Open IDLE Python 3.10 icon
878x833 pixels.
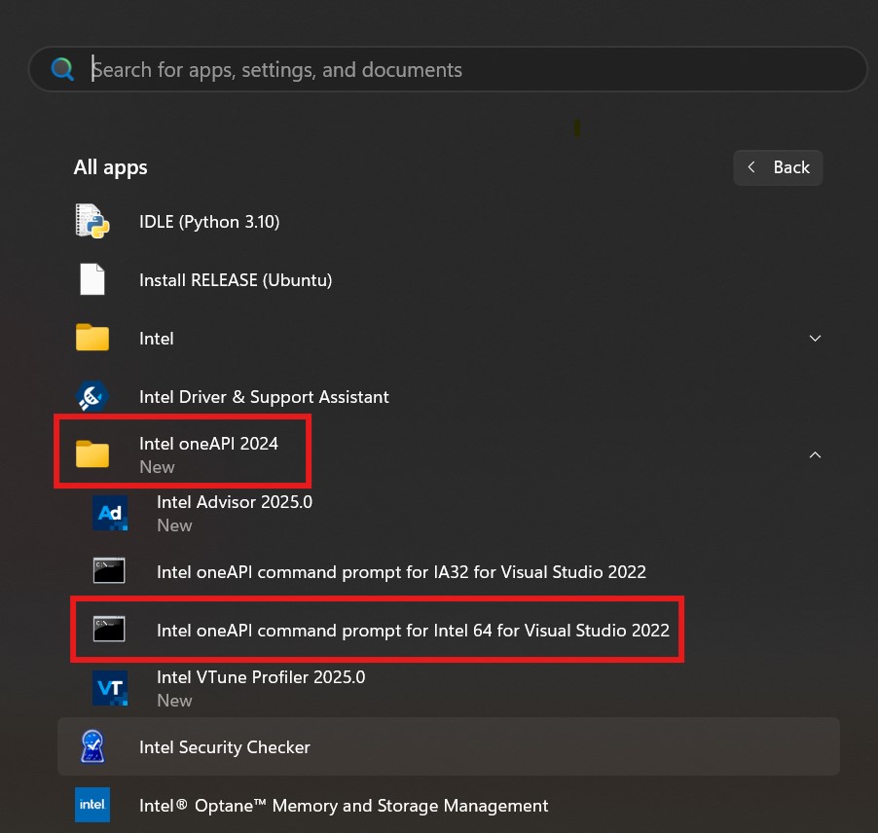92,222
